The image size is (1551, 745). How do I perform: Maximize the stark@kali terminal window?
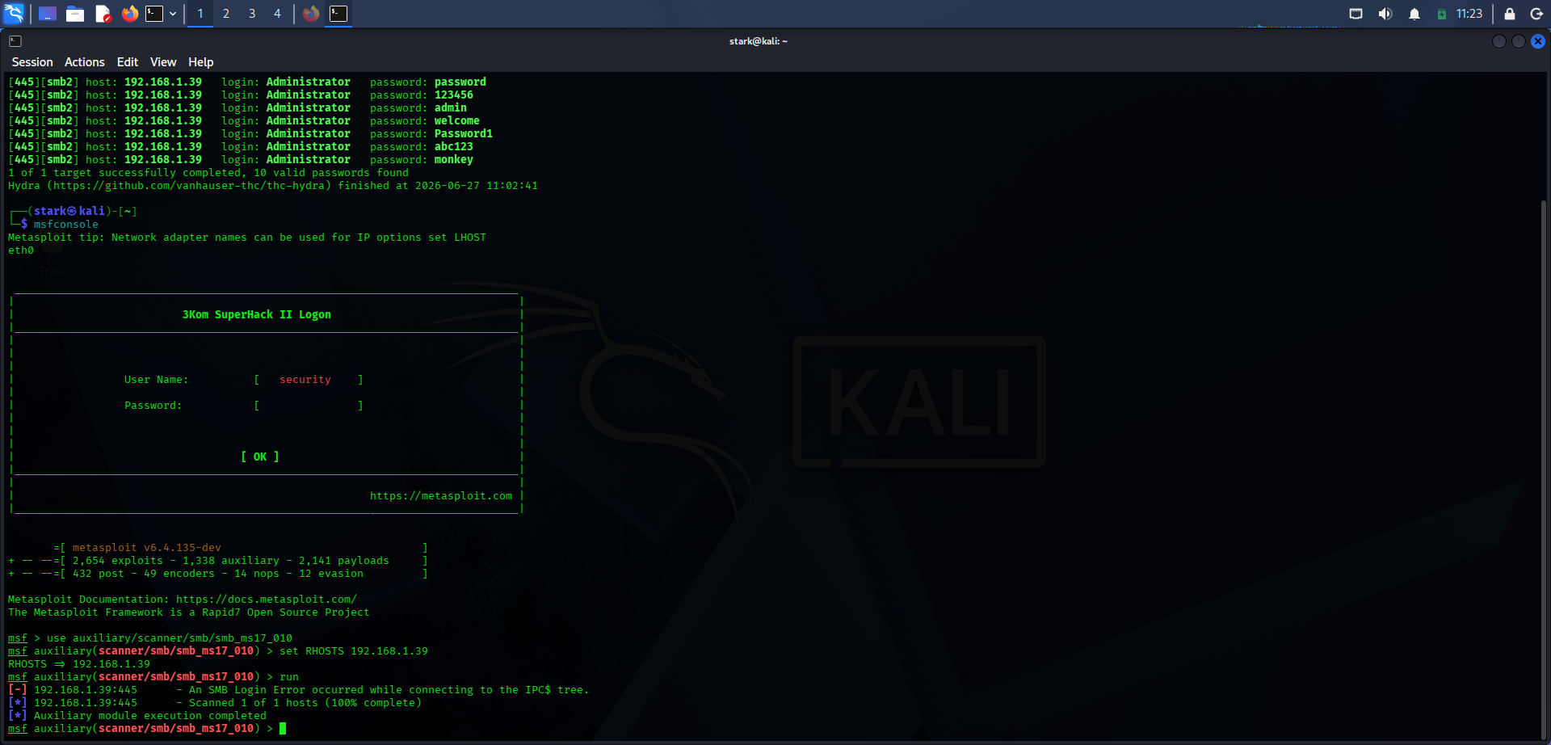(1519, 41)
